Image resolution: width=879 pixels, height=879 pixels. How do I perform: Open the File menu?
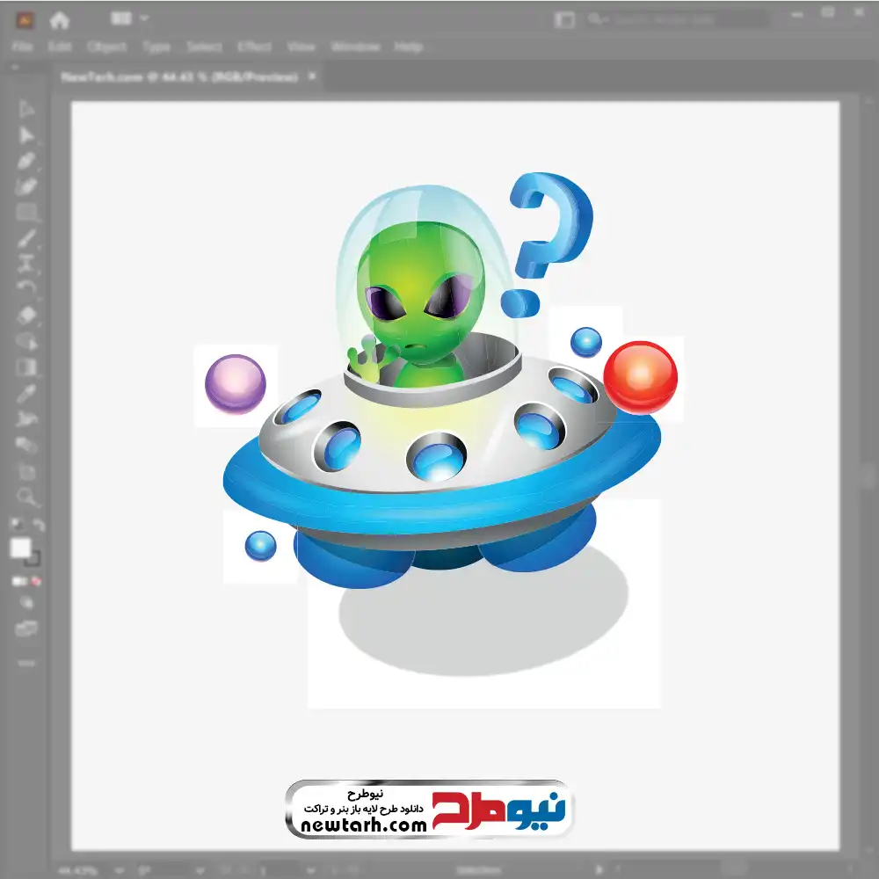point(23,47)
